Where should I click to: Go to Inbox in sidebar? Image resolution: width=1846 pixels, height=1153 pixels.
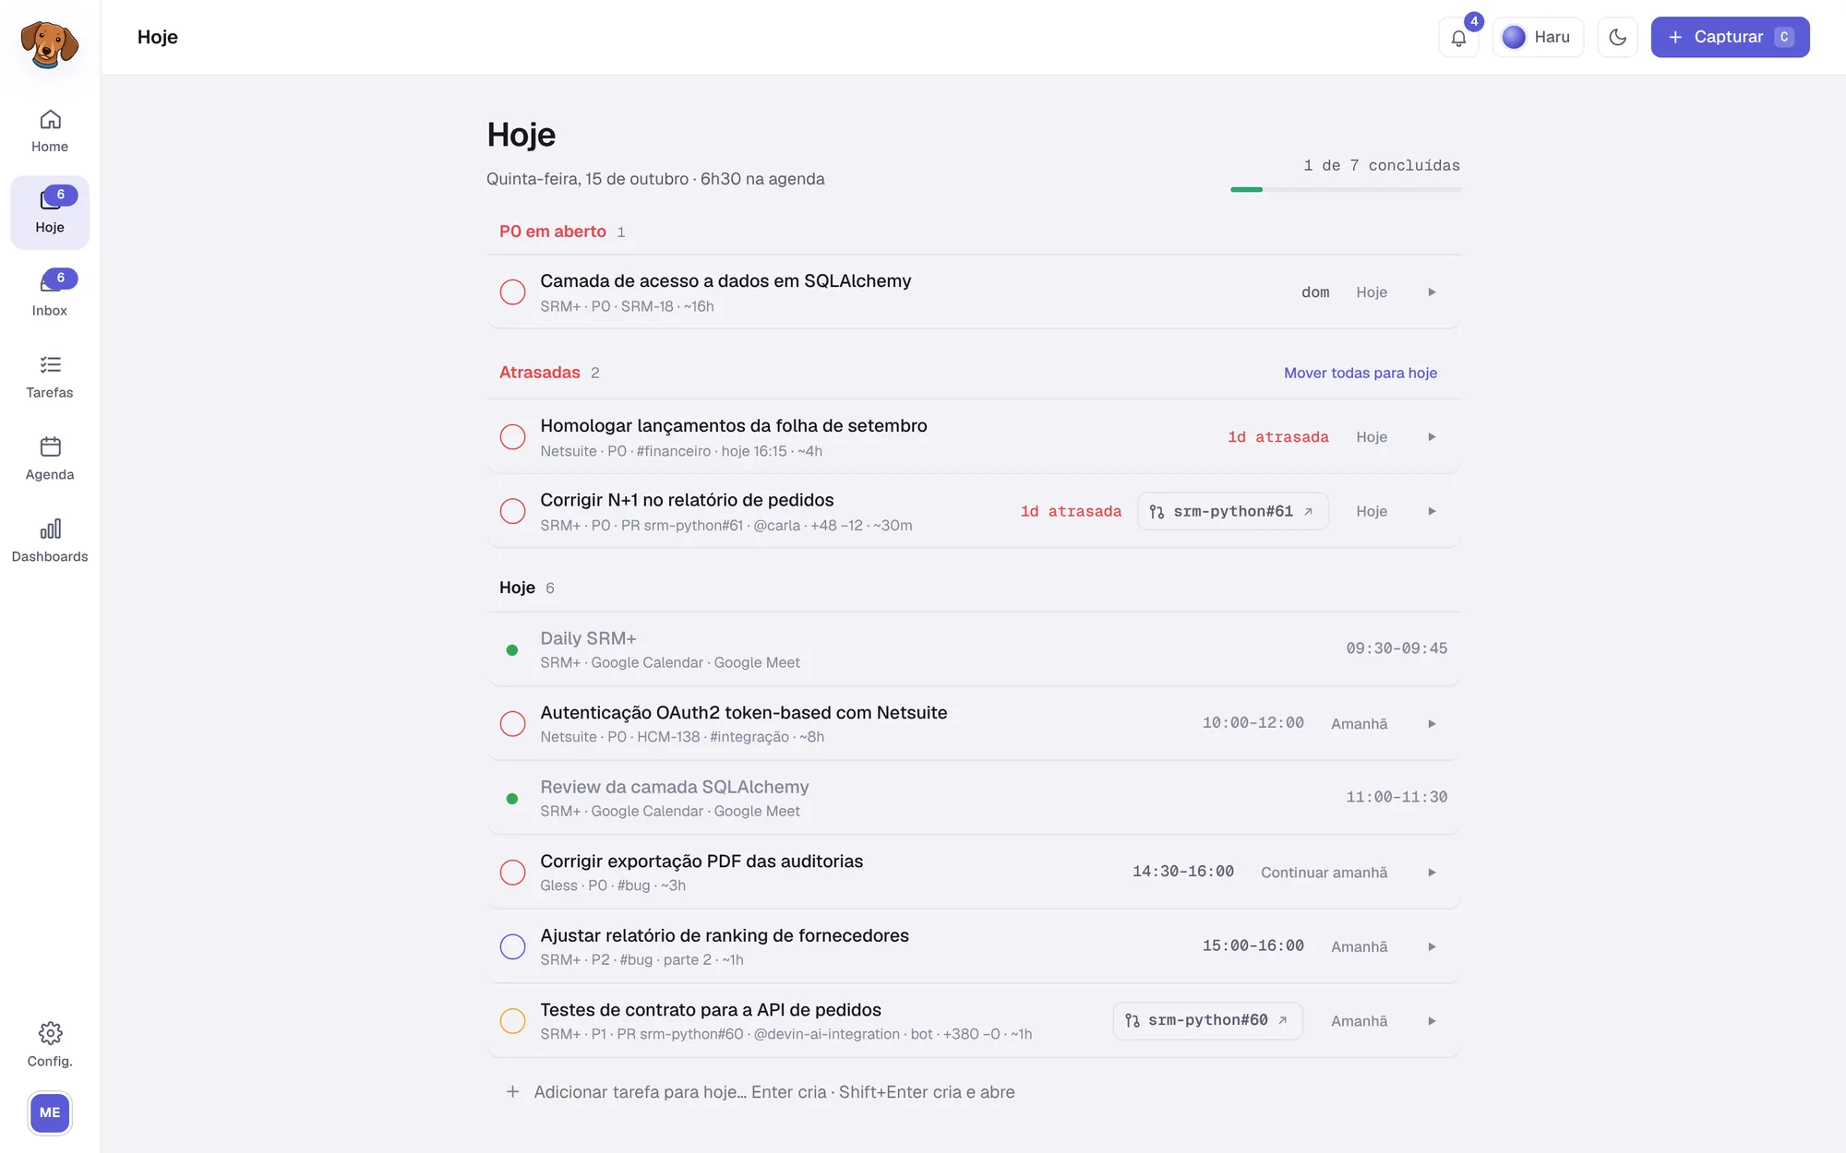pyautogui.click(x=50, y=294)
